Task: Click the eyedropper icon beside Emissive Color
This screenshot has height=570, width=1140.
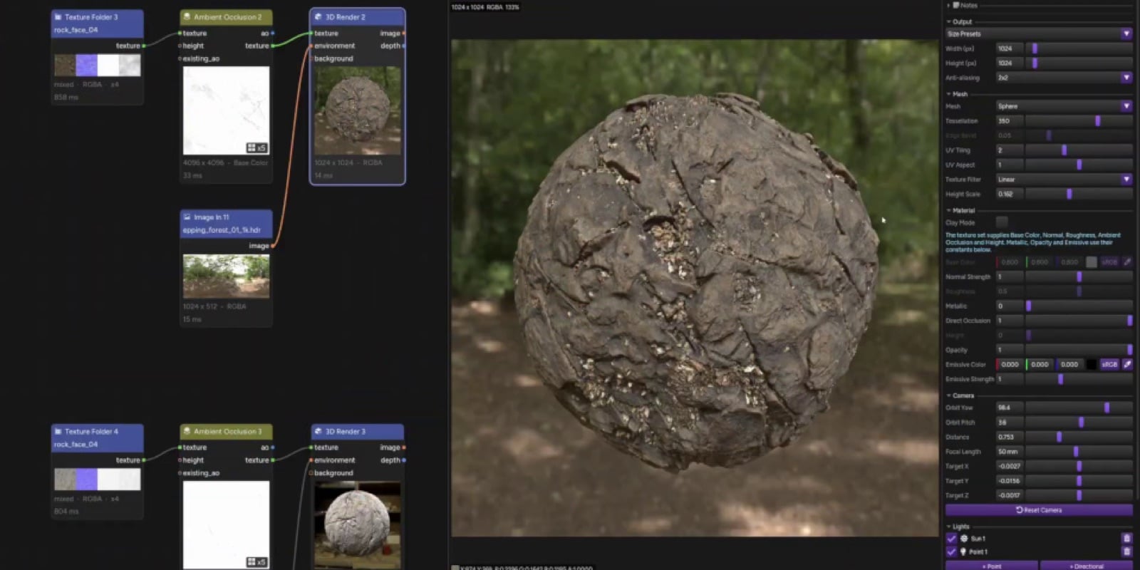Action: 1127,364
